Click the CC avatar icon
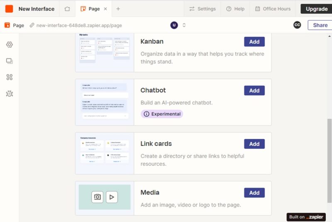 [297, 25]
